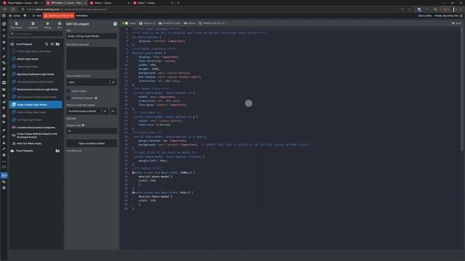Screen dimensions: 465x261
Task: Select the MyListing Dashboard (Light Mode) snippet
Action: 36,74
